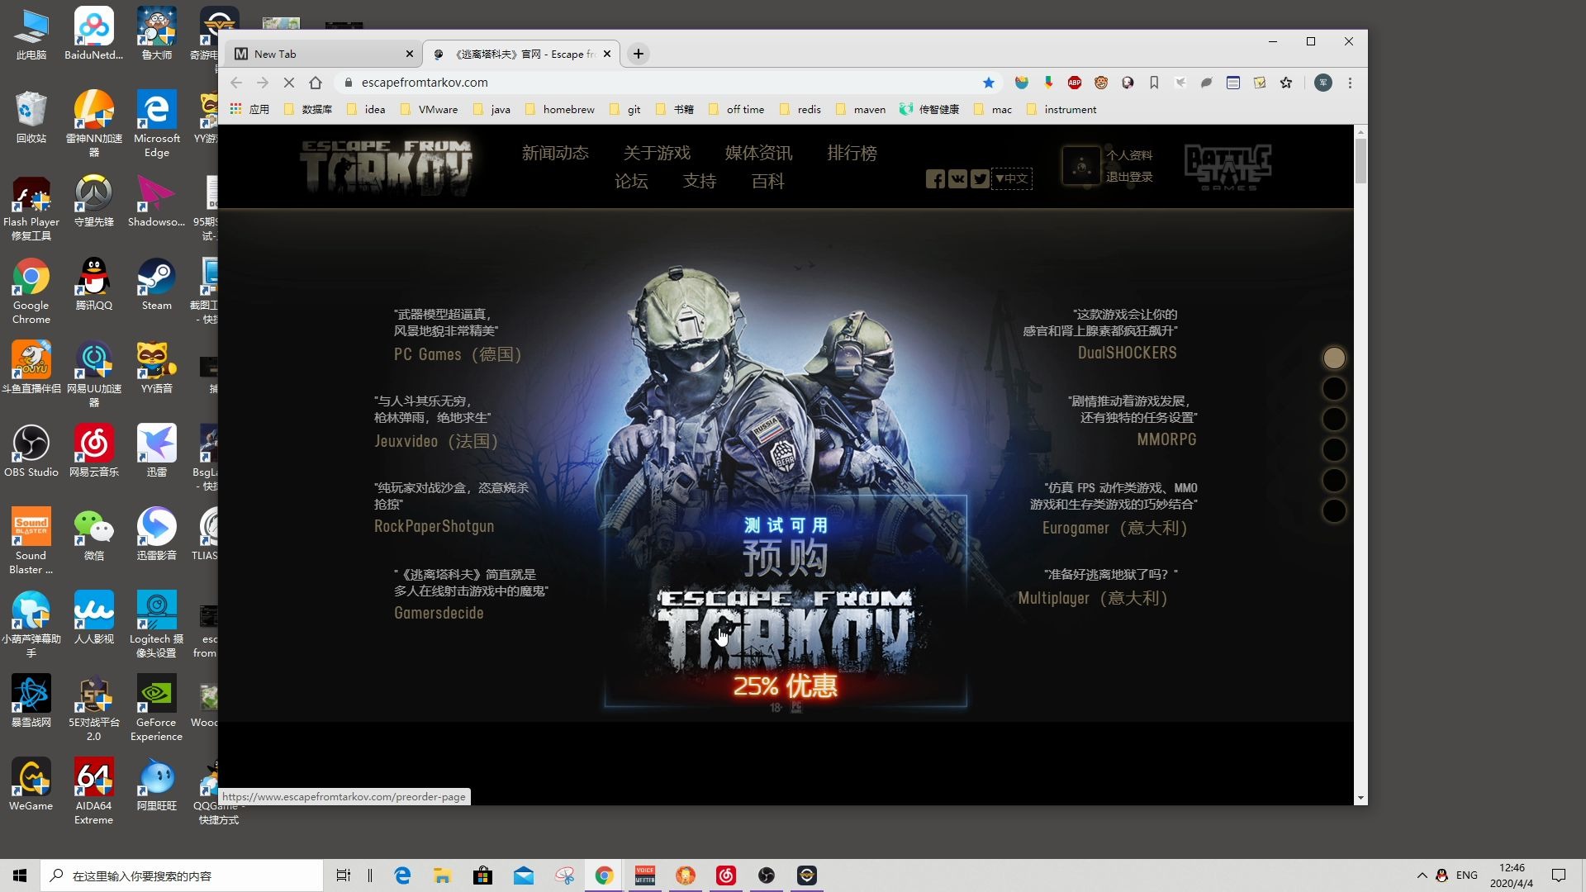Open the 百科 menu item
This screenshot has width=1586, height=892.
(767, 181)
